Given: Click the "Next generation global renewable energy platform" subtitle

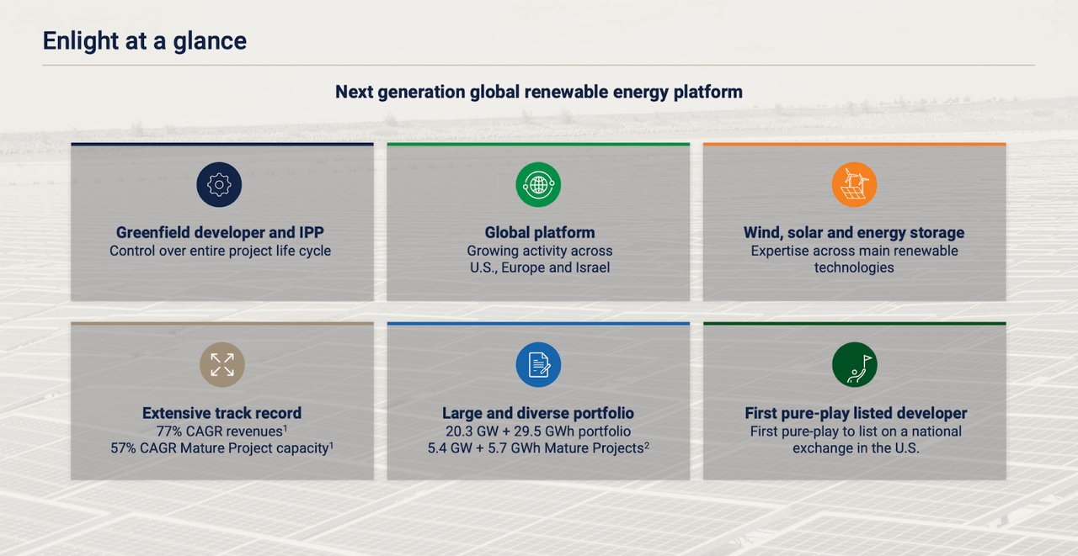Looking at the screenshot, I should pyautogui.click(x=539, y=92).
